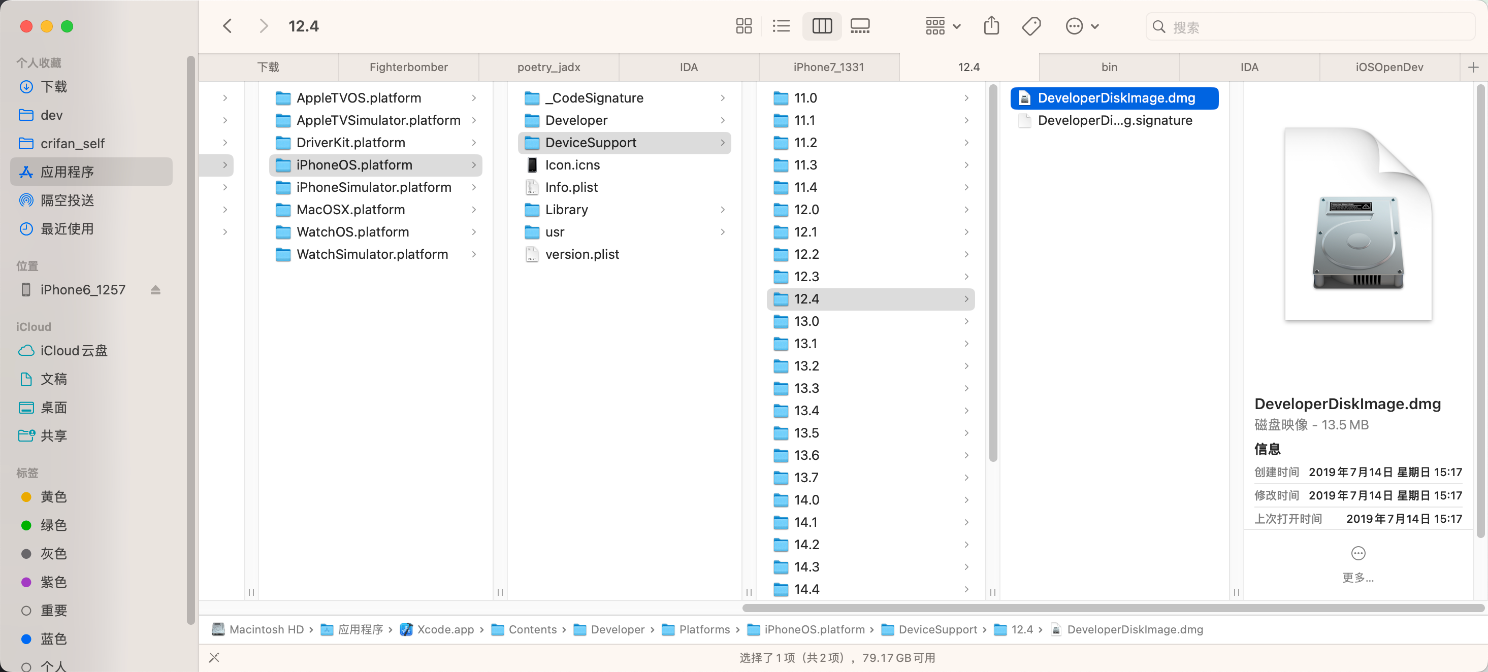Image resolution: width=1488 pixels, height=672 pixels.
Task: Switch to list view
Action: 781,26
